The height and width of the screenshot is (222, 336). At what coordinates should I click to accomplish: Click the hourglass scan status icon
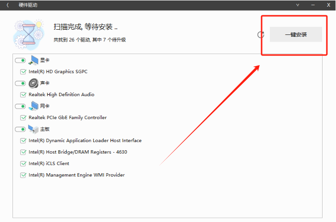pos(29,34)
